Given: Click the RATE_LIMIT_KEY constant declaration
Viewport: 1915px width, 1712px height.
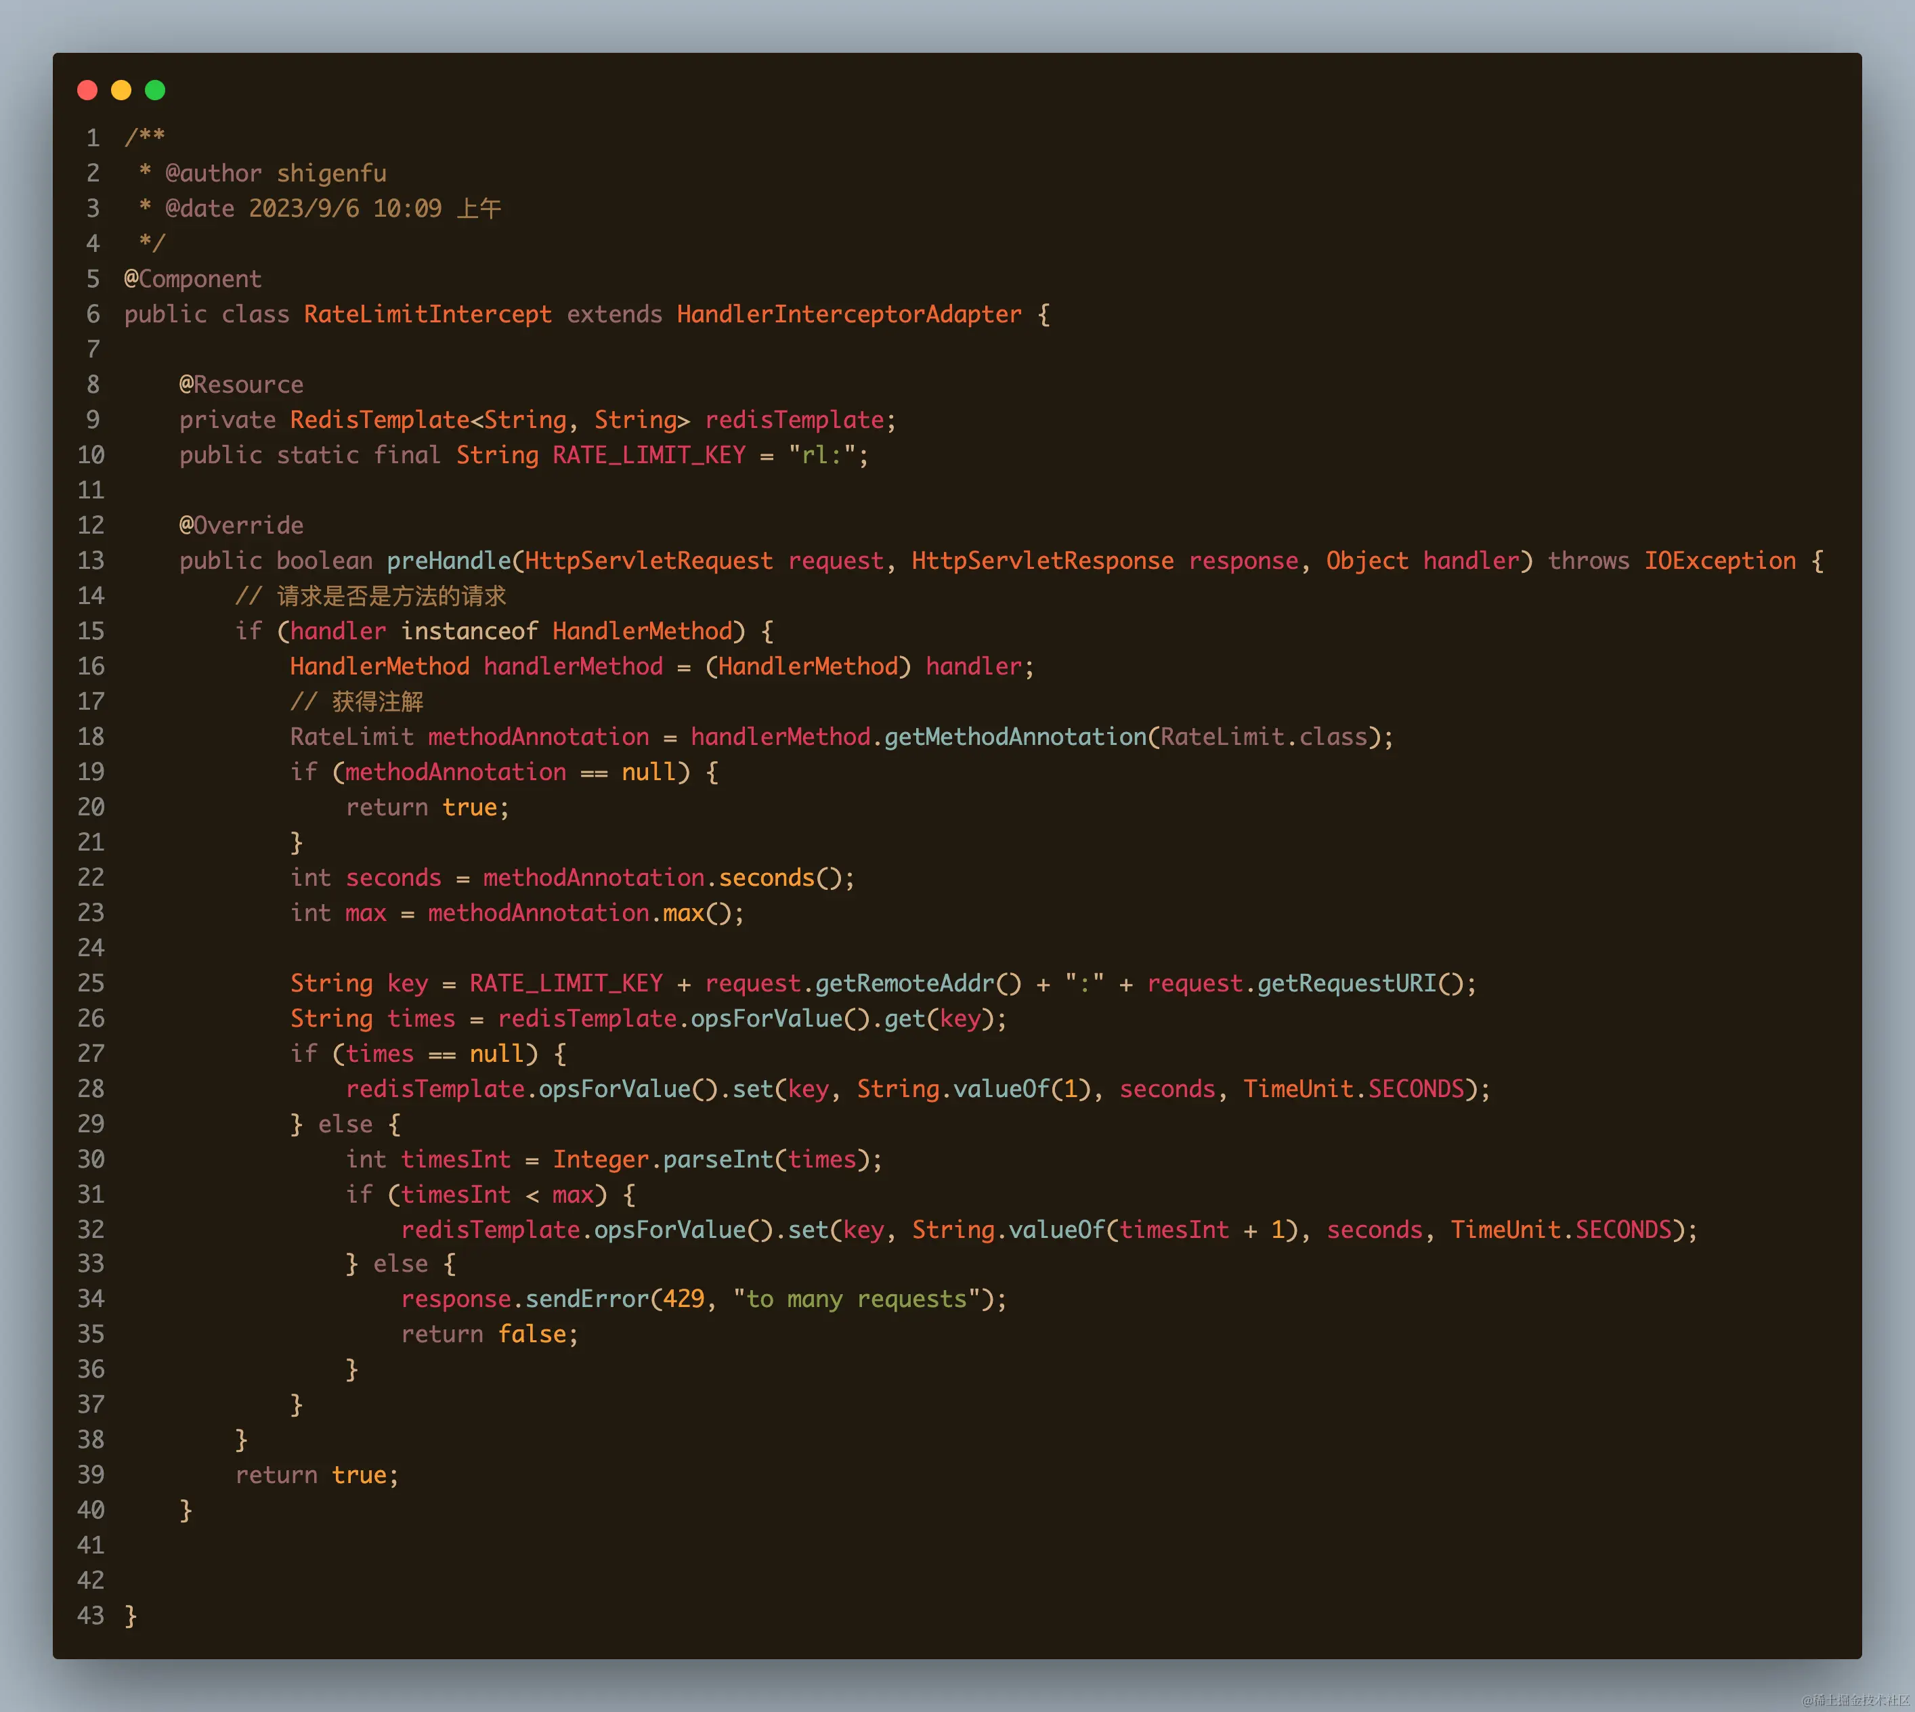Looking at the screenshot, I should tap(648, 455).
